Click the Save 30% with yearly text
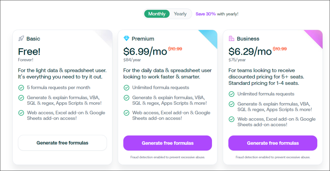330x171 pixels. pos(217,14)
